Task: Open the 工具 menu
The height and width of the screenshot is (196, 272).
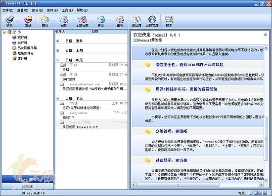Action: click(x=67, y=10)
